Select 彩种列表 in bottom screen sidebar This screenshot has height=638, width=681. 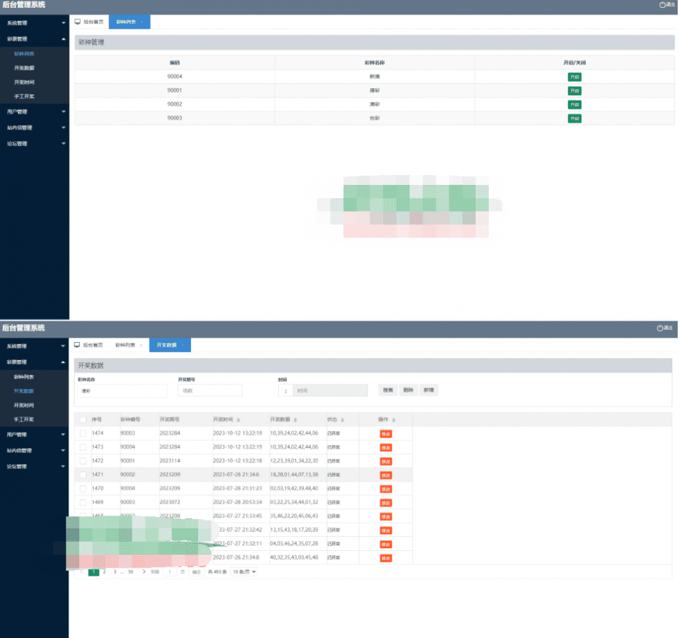(x=24, y=377)
